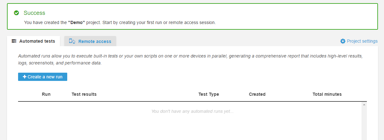This screenshot has width=384, height=140.
Task: Click the Automated tests list icon
Action: pos(14,41)
